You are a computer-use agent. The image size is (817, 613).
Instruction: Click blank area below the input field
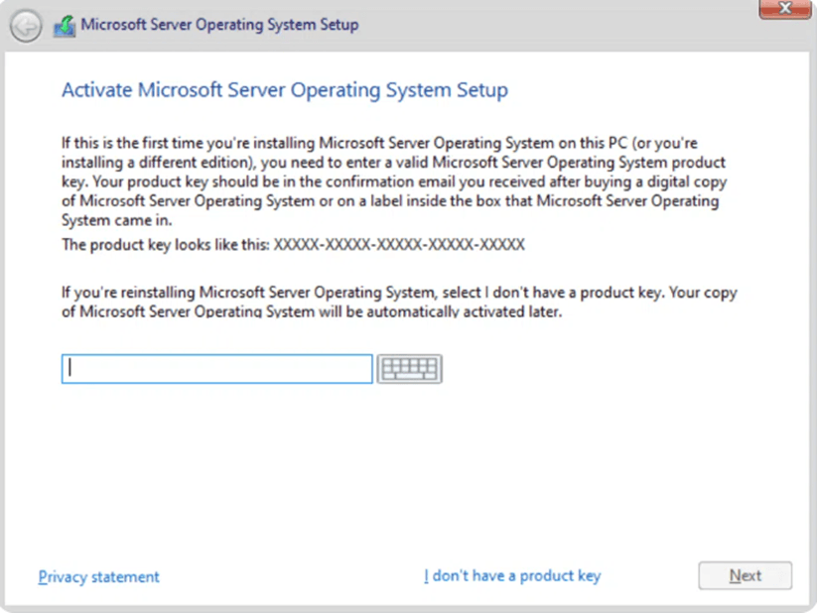point(397,466)
